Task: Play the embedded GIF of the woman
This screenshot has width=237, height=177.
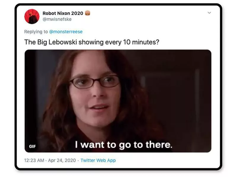Action: click(118, 101)
